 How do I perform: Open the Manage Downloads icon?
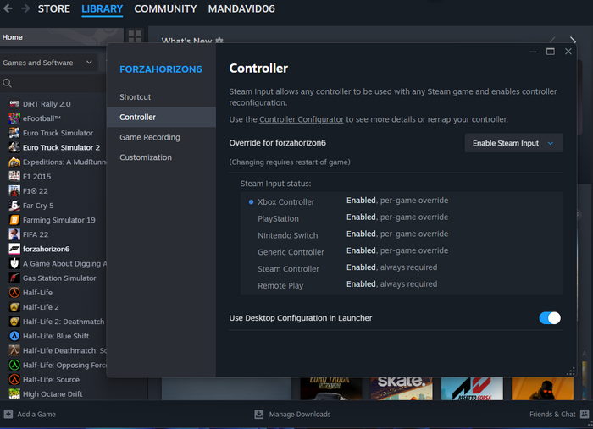(259, 415)
